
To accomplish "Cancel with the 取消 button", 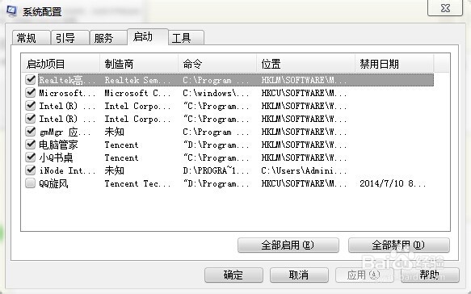I will 299,275.
